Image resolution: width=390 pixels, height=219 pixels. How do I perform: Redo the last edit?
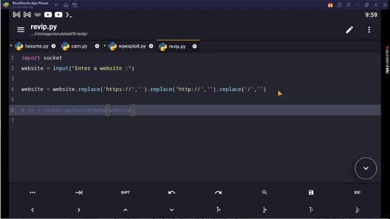click(218, 192)
